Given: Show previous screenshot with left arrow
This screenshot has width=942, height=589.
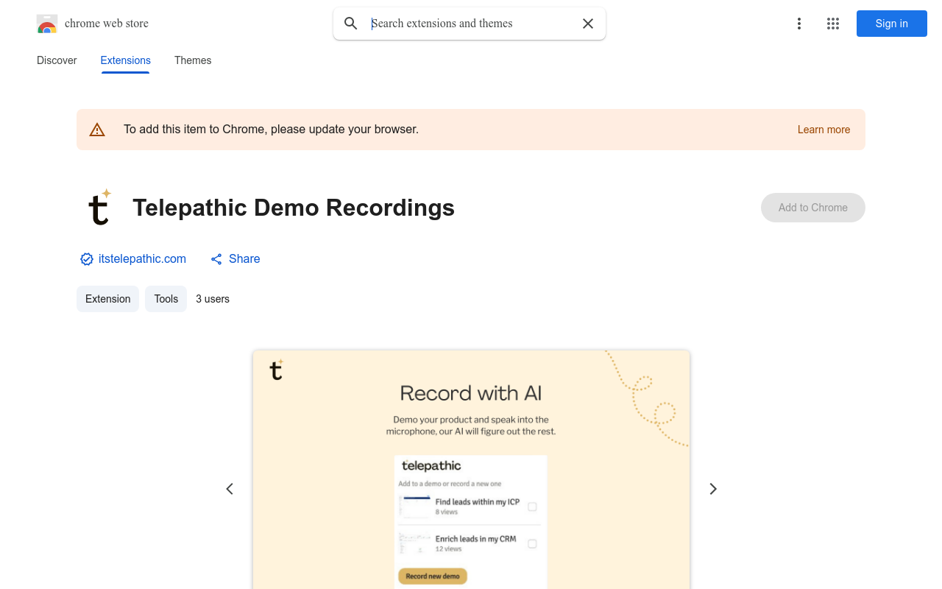Looking at the screenshot, I should click(x=230, y=489).
